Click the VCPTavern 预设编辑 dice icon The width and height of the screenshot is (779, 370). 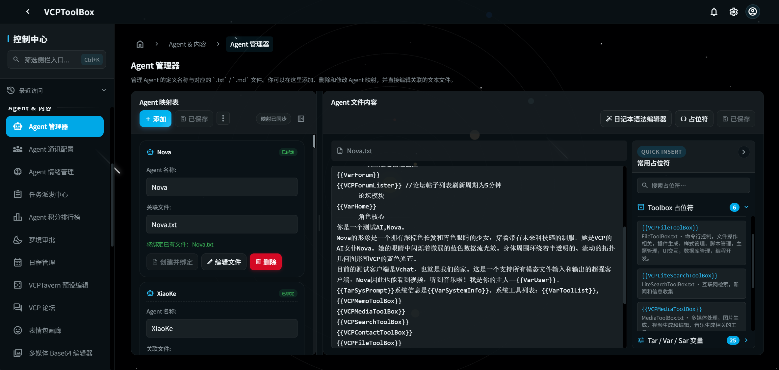18,285
